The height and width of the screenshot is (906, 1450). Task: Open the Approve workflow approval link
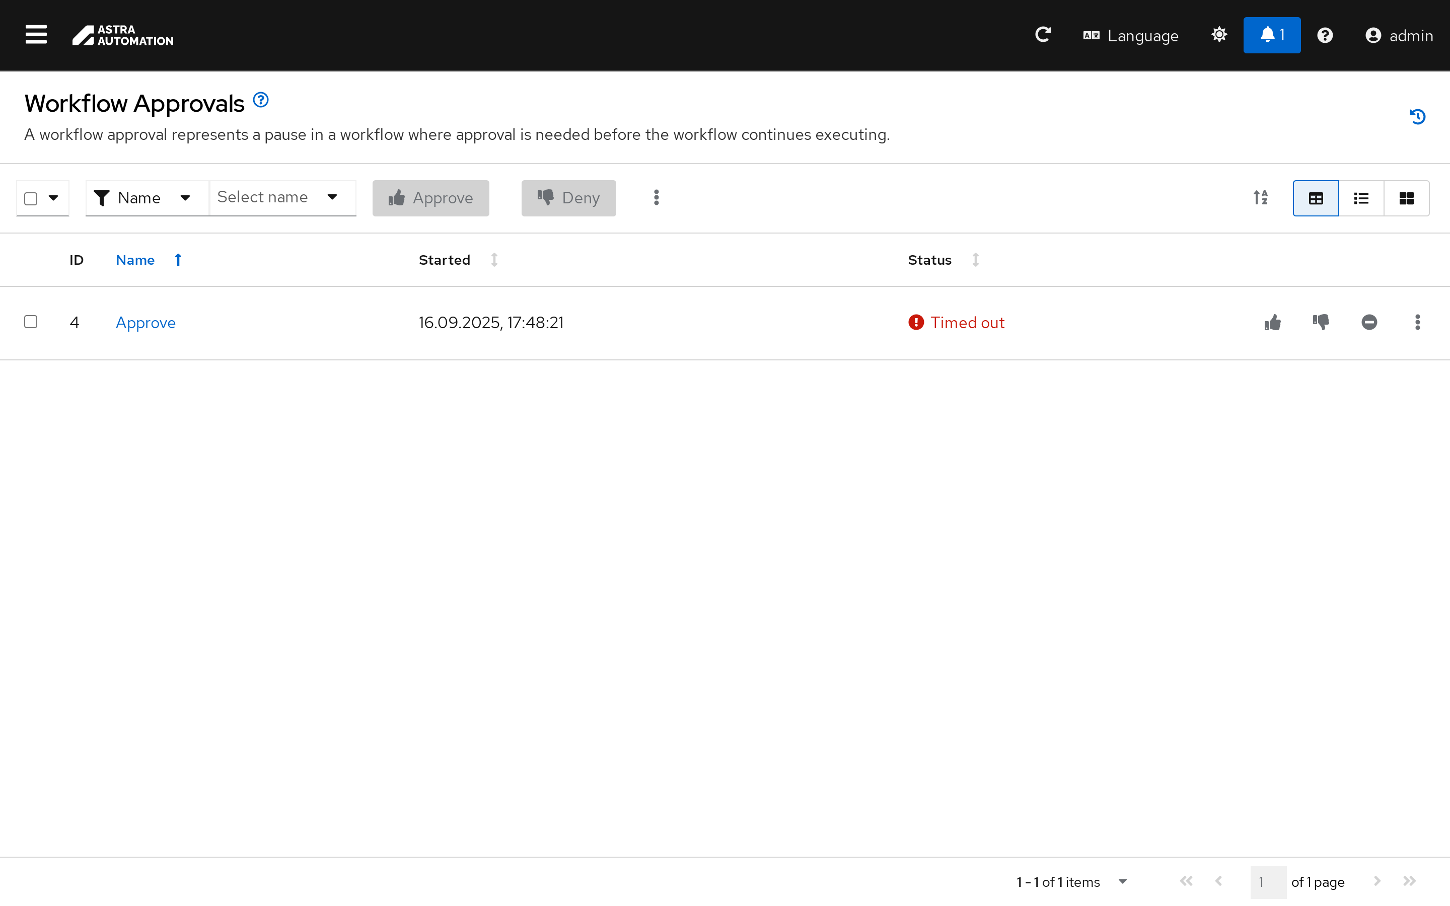(146, 322)
